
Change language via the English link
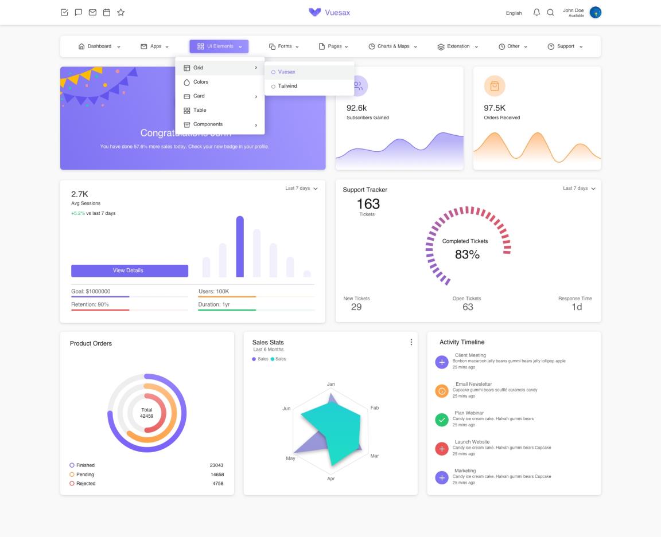(x=514, y=13)
